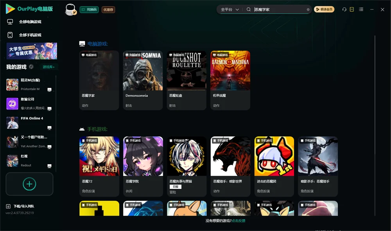Open the 兑换码 redeem code button

tap(89, 9)
